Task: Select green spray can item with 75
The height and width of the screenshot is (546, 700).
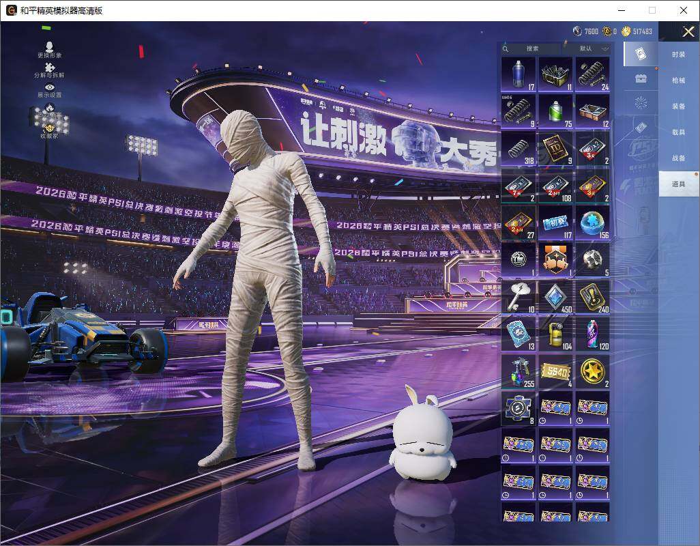Action: [555, 111]
